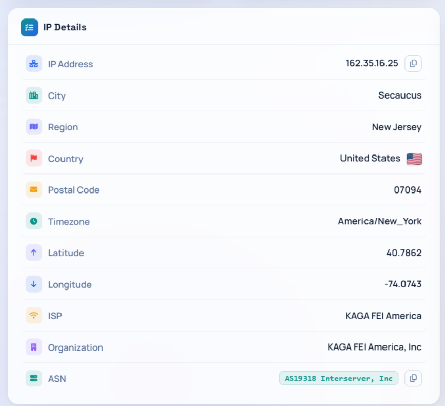This screenshot has width=445, height=406.
Task: Click the ISP label
Action: pos(55,316)
